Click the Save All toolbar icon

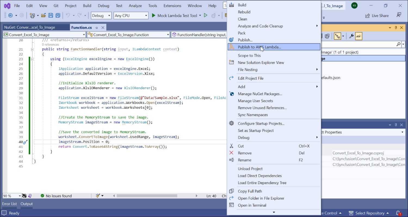click(58, 15)
